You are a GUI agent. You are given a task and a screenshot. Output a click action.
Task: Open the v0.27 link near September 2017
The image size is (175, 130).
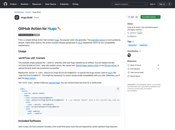tap(80, 43)
